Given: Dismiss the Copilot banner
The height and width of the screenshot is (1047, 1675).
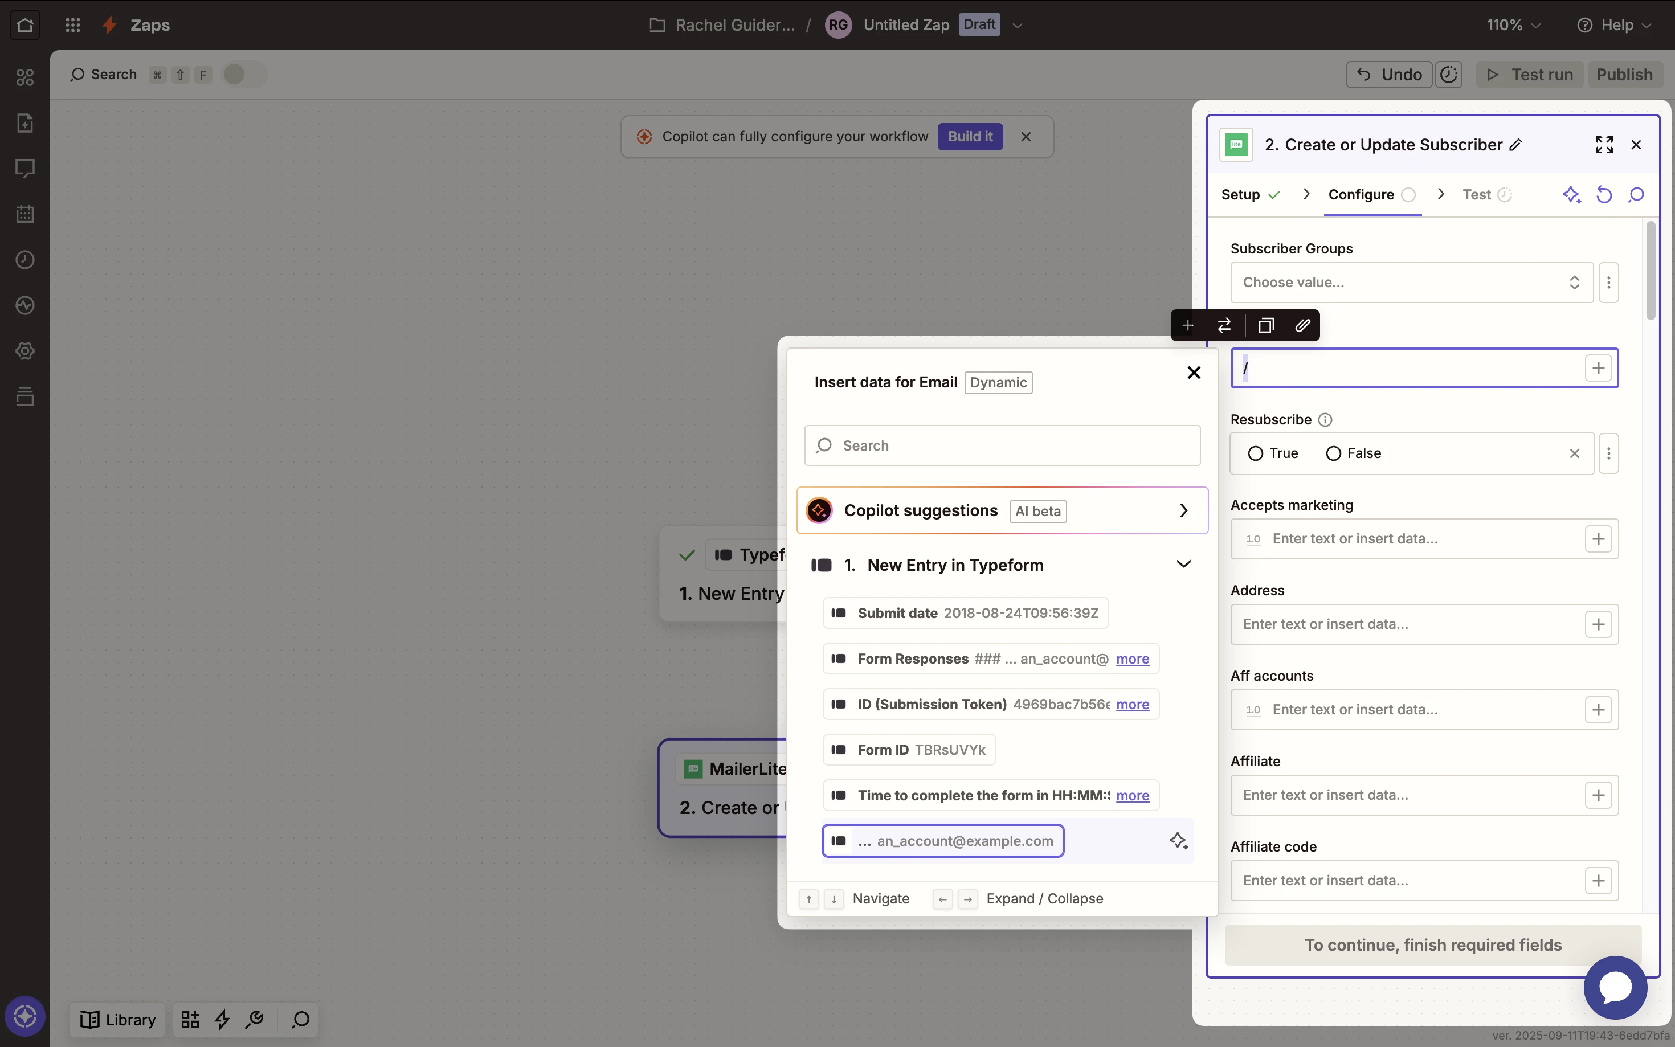Looking at the screenshot, I should click(x=1026, y=136).
